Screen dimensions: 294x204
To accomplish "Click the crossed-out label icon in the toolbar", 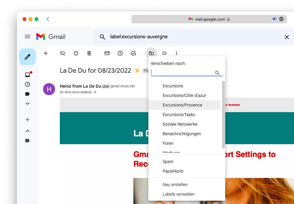I will pyautogui.click(x=63, y=54).
